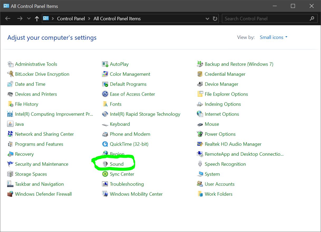Screen dimensions: 321x232
Task: Click the Backup and Restore icon
Action: pos(200,64)
